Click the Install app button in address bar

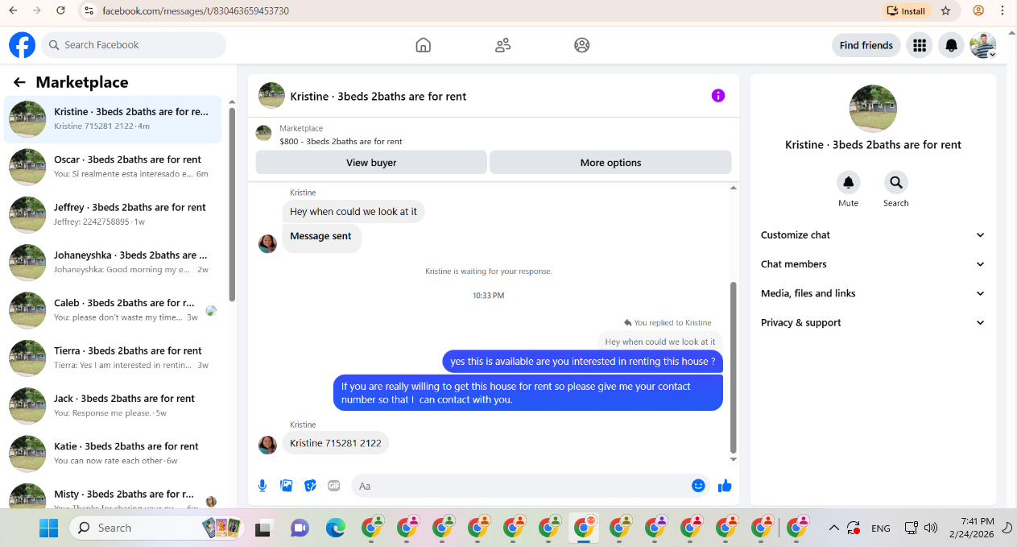pyautogui.click(x=907, y=10)
